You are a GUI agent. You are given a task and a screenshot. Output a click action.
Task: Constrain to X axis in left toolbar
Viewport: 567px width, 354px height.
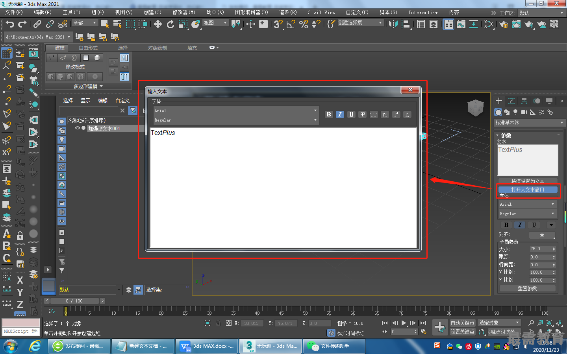[20, 280]
